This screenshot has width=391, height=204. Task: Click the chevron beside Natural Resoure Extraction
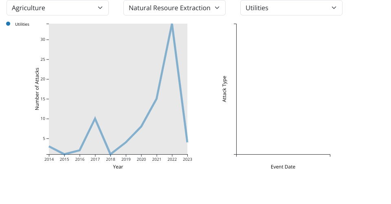(217, 8)
